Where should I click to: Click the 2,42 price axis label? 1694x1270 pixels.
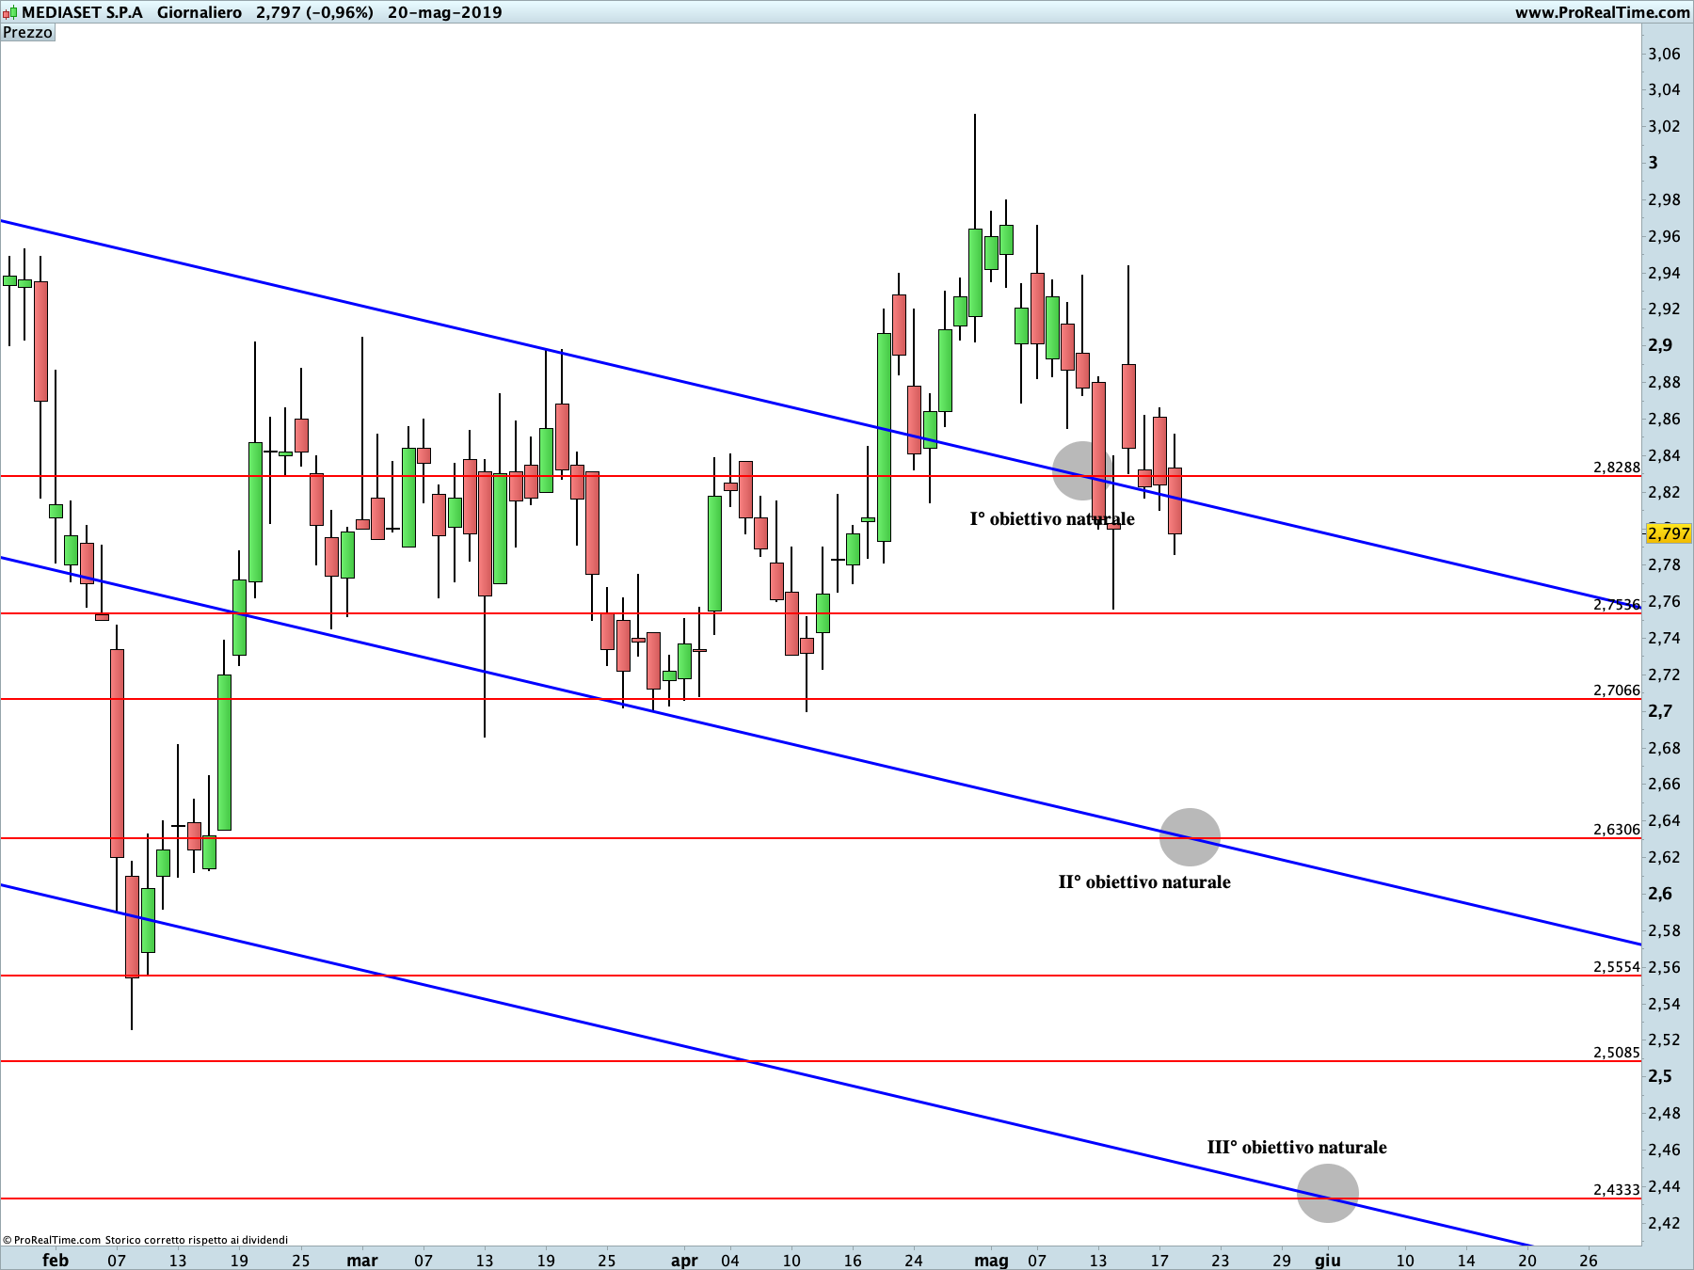click(1664, 1223)
